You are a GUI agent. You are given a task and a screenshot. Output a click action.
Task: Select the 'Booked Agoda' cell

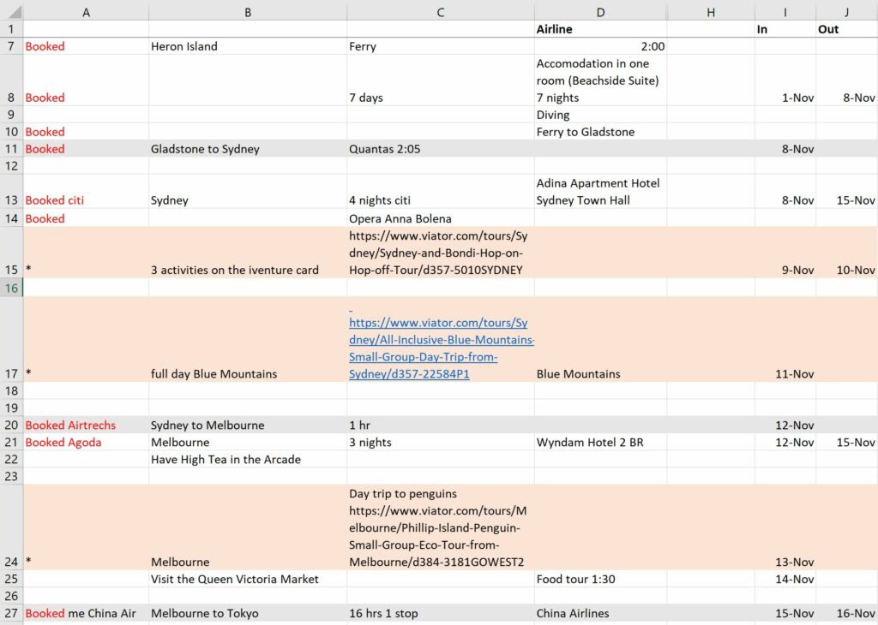click(x=86, y=442)
